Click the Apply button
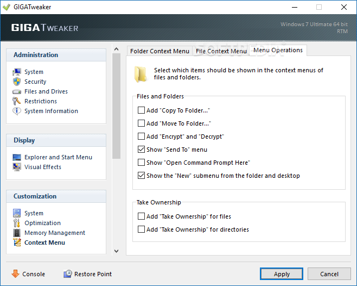 (282, 274)
